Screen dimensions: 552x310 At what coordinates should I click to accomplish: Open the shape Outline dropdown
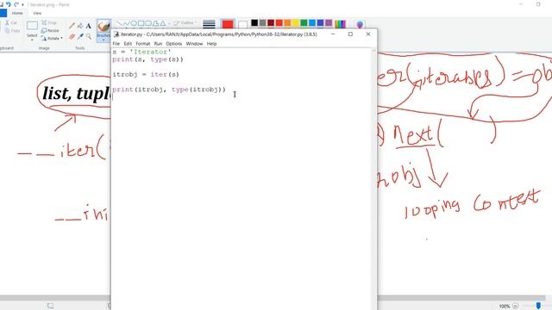[185, 23]
